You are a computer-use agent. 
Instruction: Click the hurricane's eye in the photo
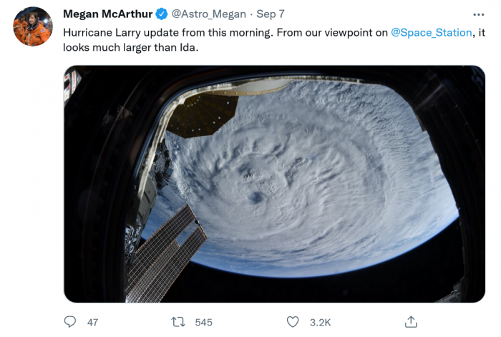[x=255, y=197]
